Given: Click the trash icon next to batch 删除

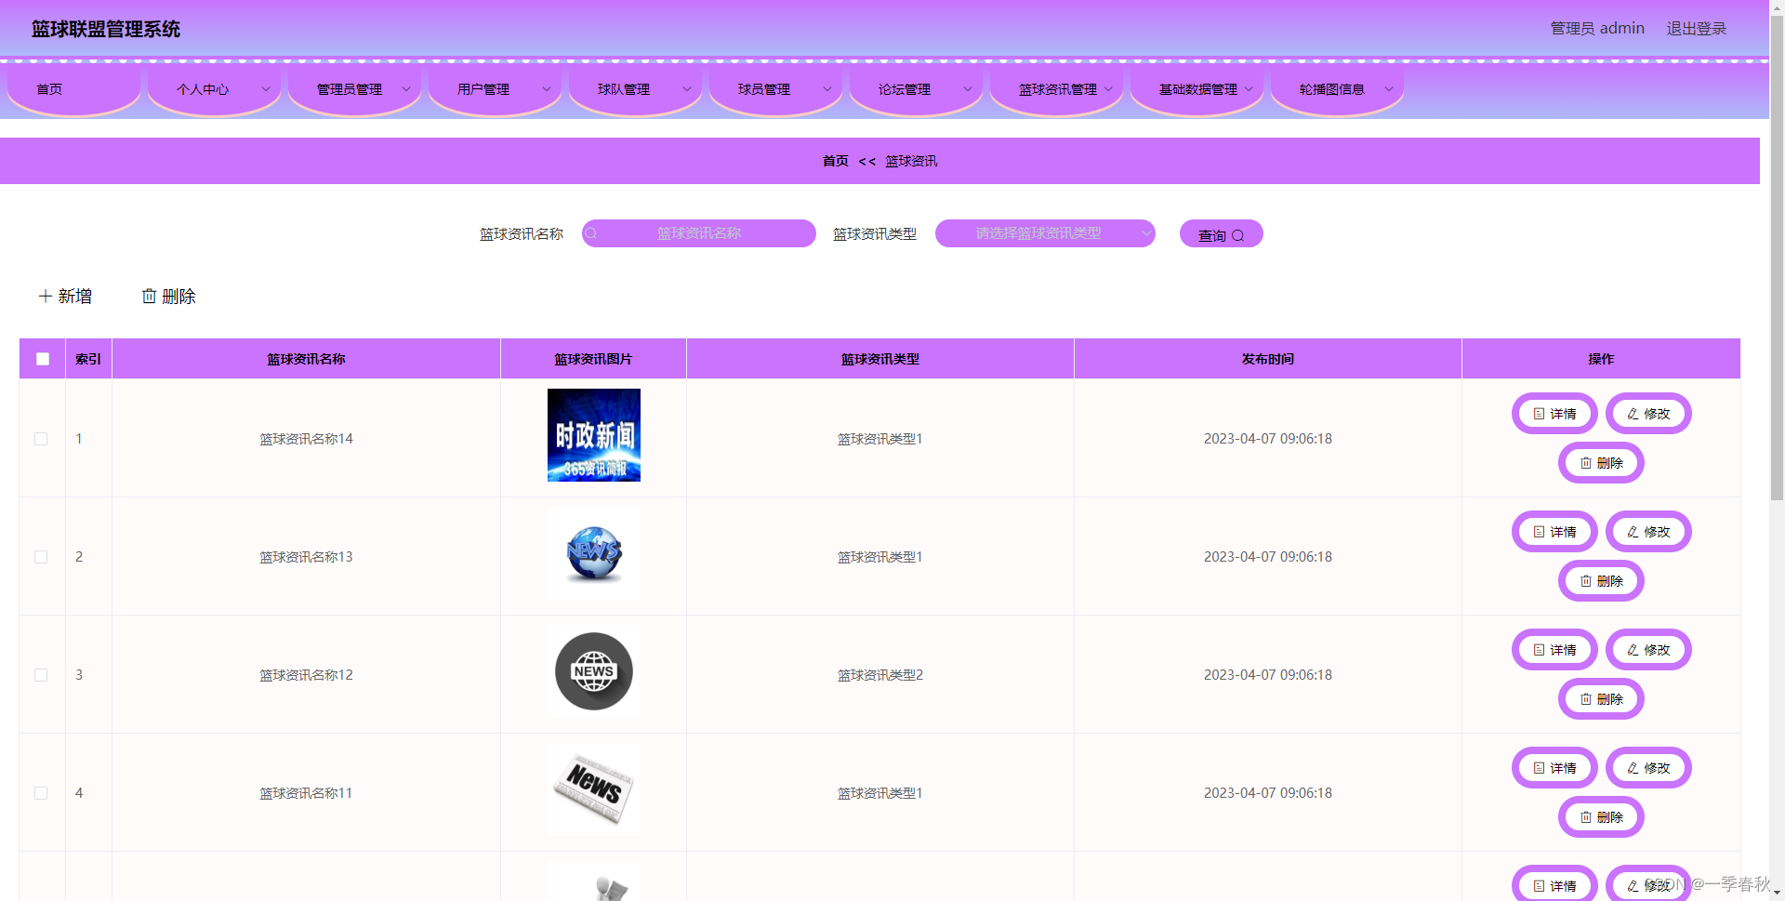Looking at the screenshot, I should click(150, 296).
